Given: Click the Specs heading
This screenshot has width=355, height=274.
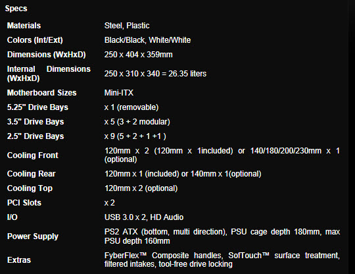Looking at the screenshot, I should tap(16, 9).
